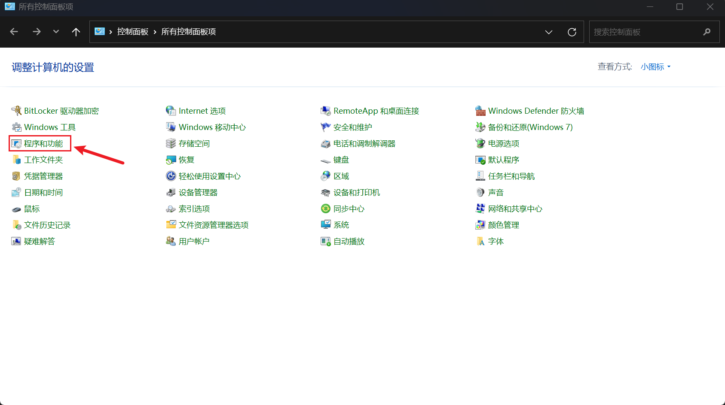725x405 pixels.
Task: Click the 用户帐户 text link
Action: point(194,241)
